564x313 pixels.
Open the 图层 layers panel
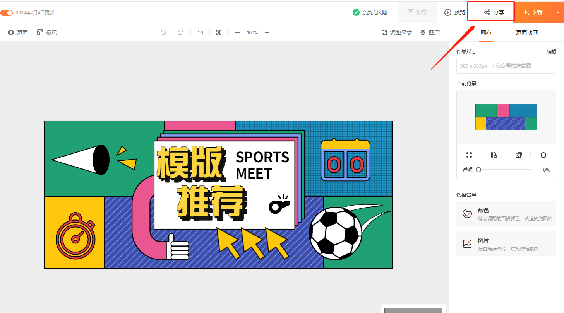(x=430, y=32)
